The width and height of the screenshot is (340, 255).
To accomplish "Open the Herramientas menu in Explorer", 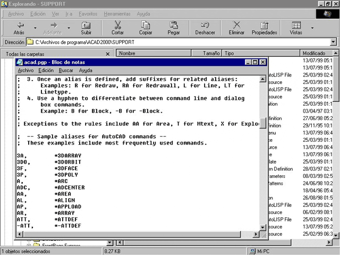I will pos(117,13).
